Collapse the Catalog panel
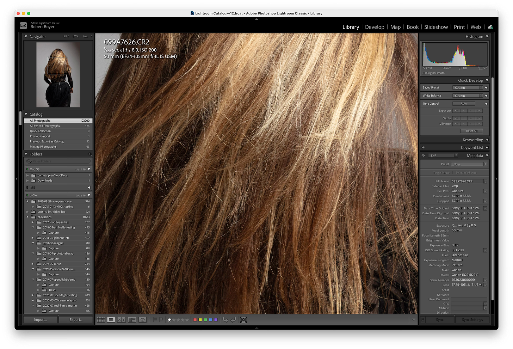 (x=26, y=114)
